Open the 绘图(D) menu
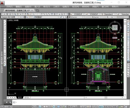 pos(66,7)
